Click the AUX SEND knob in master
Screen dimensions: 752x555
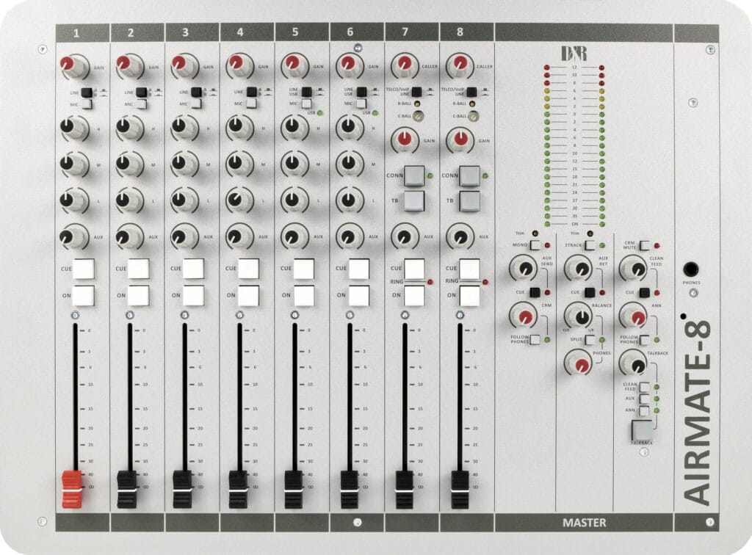pyautogui.click(x=524, y=269)
